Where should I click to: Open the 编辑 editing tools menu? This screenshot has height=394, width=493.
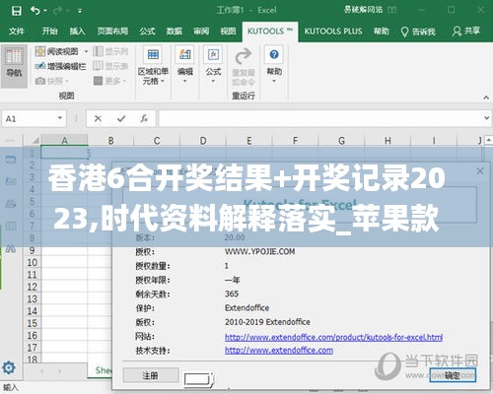[x=185, y=65]
